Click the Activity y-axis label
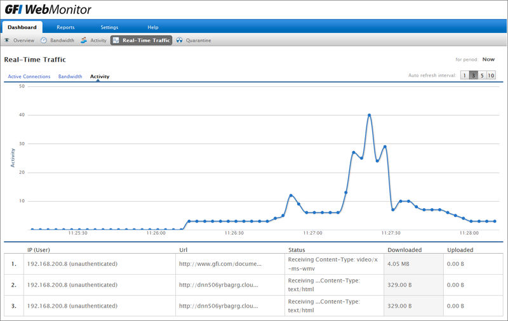This screenshot has height=321, width=508. (13, 158)
